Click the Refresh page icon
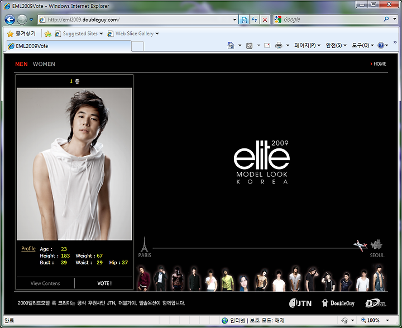The height and width of the screenshot is (328, 402). pyautogui.click(x=255, y=20)
